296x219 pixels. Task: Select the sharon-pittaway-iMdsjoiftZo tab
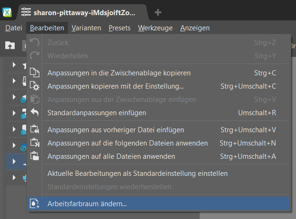coord(83,13)
